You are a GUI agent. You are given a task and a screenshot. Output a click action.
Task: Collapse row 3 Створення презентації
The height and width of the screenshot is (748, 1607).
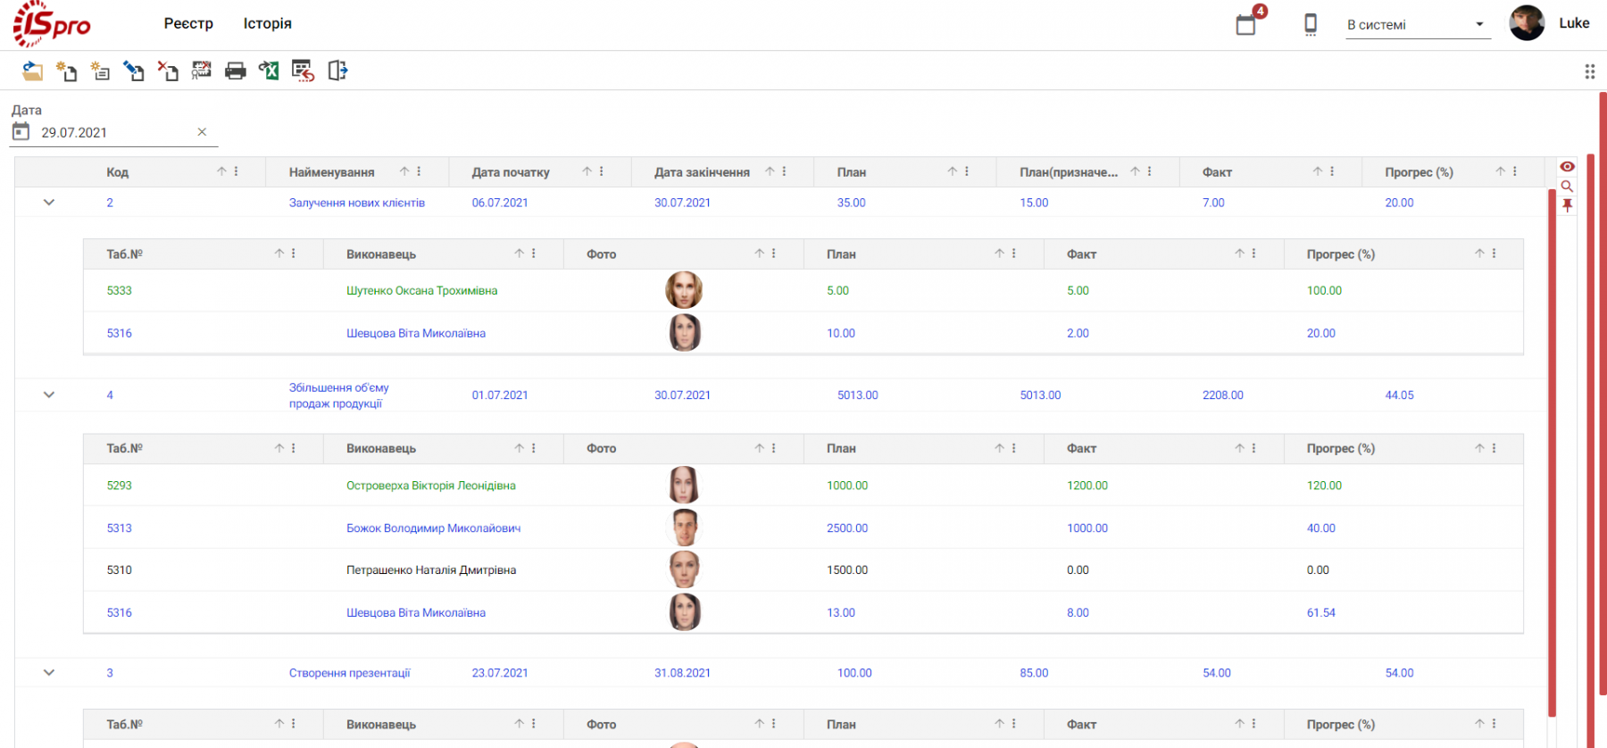click(x=49, y=673)
